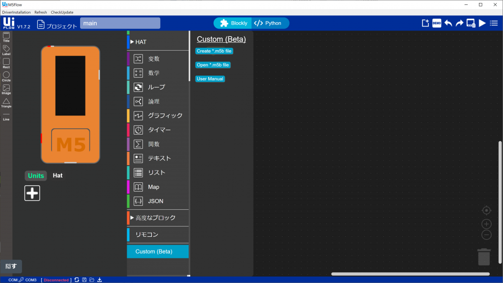Image resolution: width=503 pixels, height=283 pixels.
Task: Open the DEMO examples icon
Action: click(436, 23)
